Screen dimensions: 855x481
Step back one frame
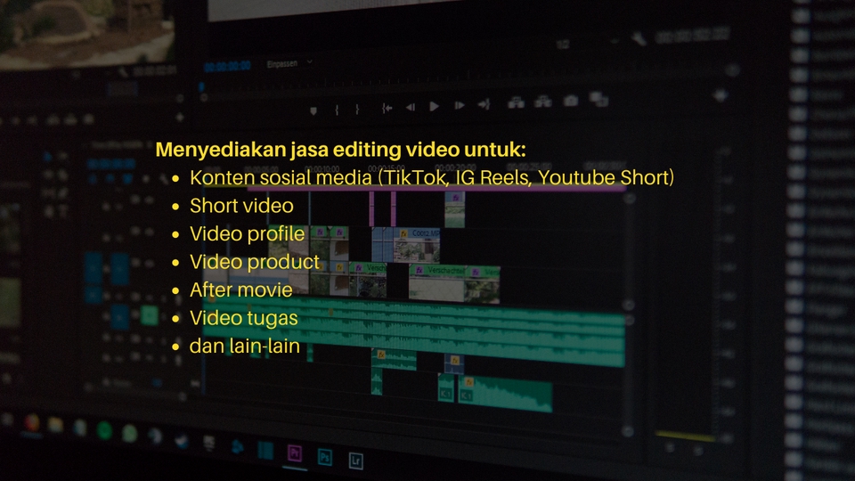pos(410,107)
